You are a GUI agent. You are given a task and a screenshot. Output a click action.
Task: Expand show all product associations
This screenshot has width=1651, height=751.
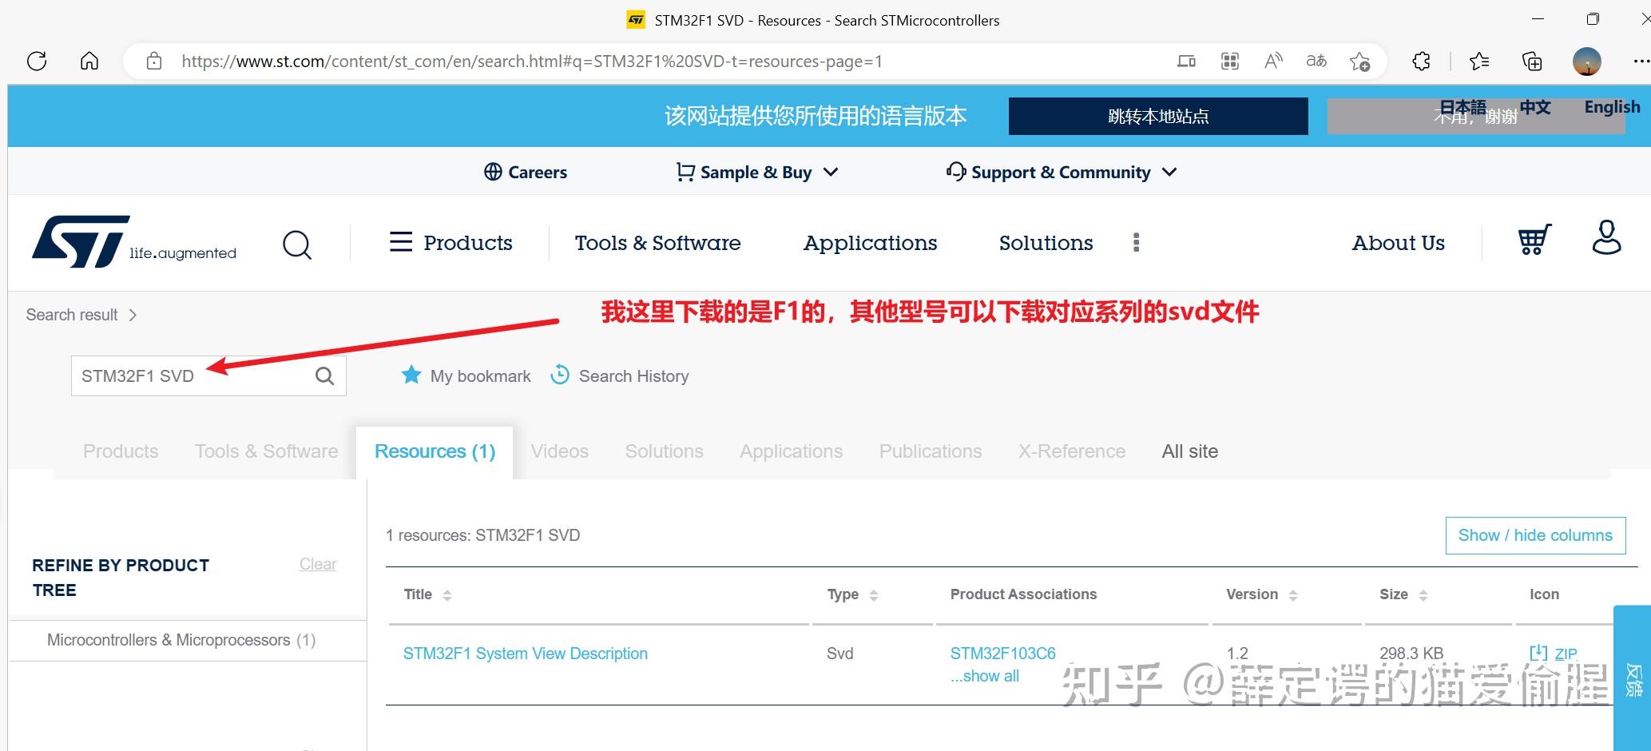coord(984,676)
